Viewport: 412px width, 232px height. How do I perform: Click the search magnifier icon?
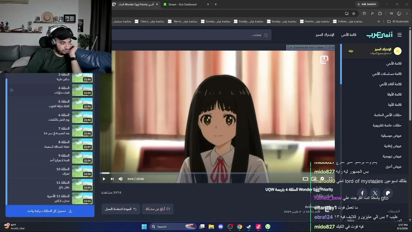pos(266,35)
